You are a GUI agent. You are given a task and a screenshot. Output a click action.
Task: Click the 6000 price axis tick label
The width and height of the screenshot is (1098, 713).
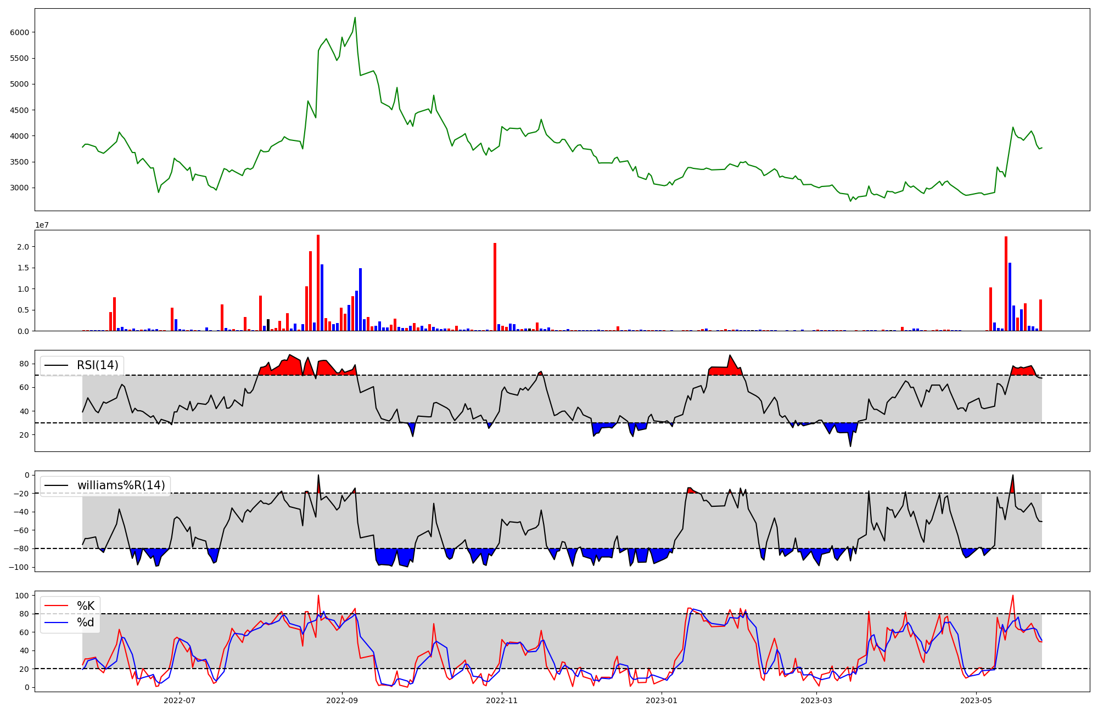point(20,32)
